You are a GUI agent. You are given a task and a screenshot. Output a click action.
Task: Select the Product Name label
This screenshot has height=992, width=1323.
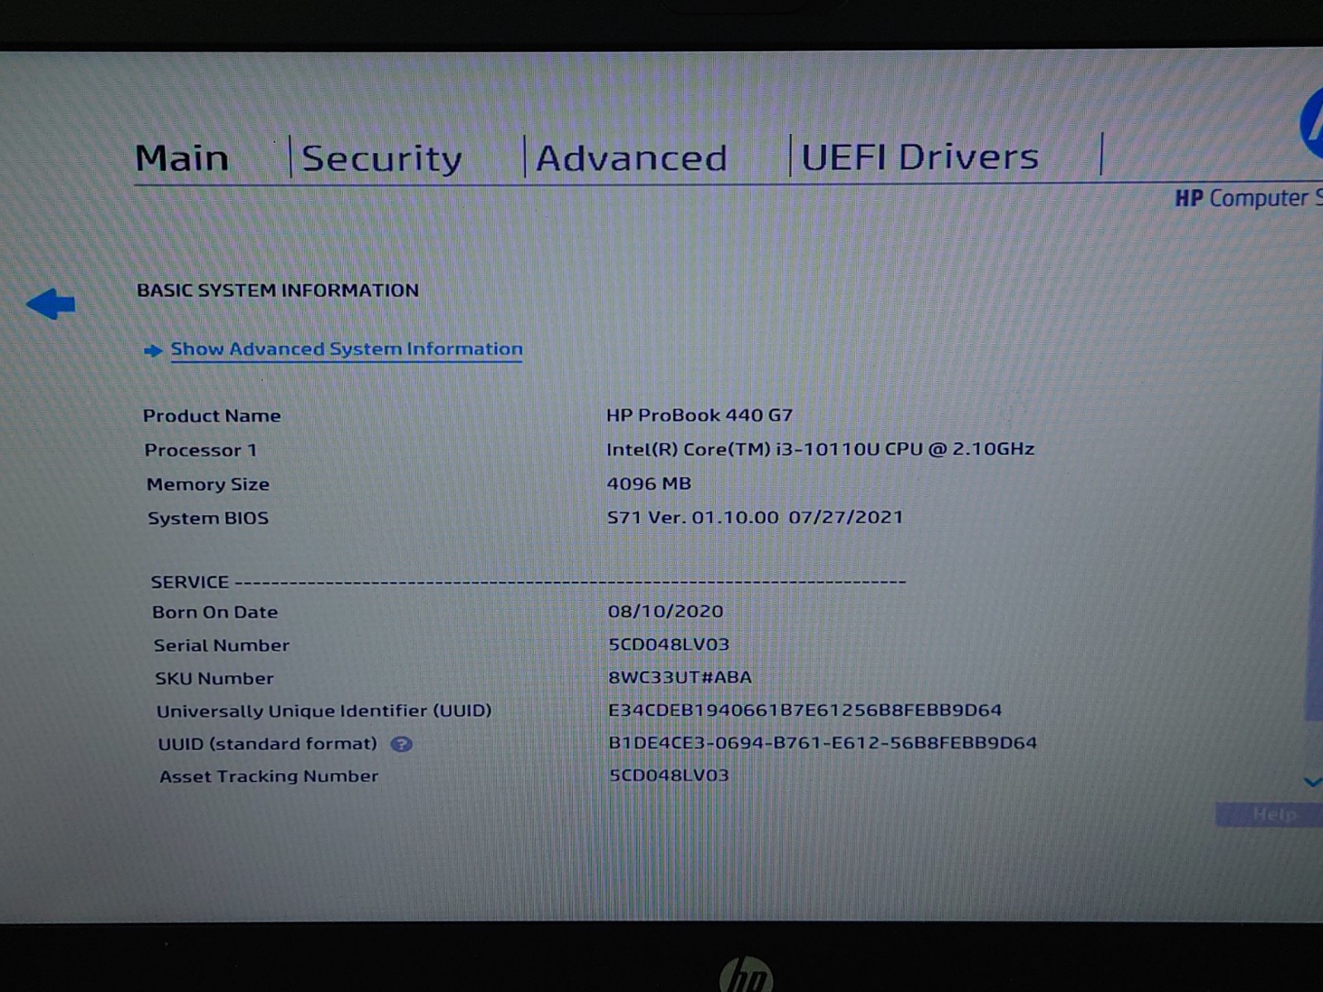(212, 416)
